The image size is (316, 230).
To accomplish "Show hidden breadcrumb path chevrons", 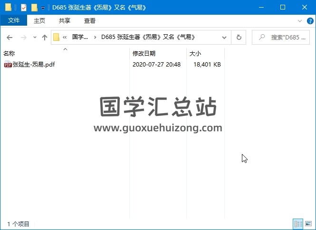I will click(x=65, y=37).
